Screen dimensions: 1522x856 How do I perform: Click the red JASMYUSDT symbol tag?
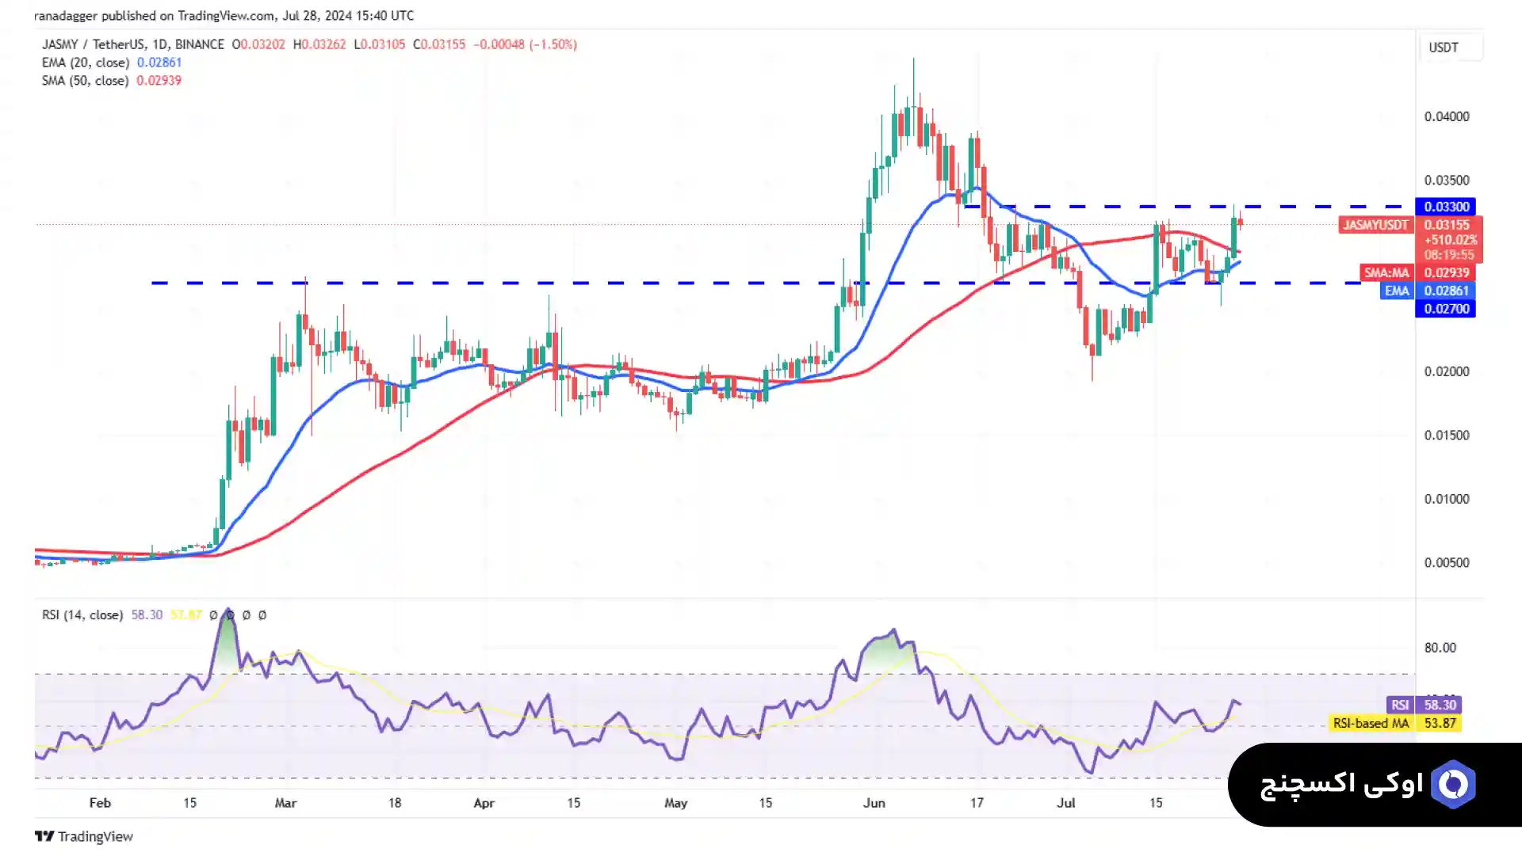1375,225
